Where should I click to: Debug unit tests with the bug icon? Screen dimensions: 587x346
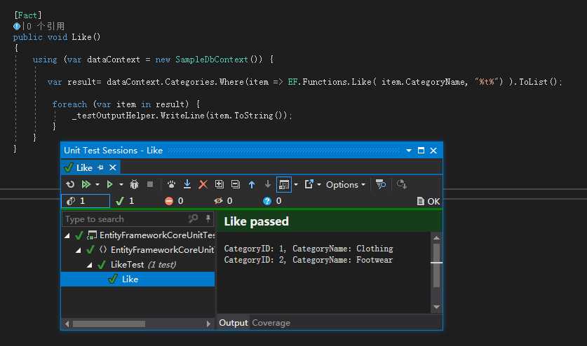(x=134, y=184)
